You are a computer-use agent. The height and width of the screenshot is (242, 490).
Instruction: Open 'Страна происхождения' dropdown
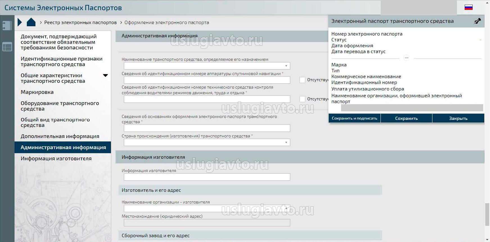(x=286, y=143)
